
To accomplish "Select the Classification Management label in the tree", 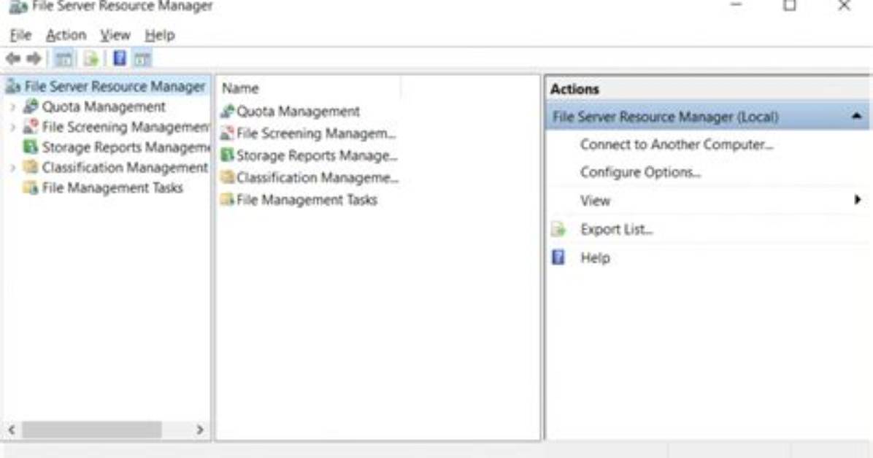I will click(125, 167).
